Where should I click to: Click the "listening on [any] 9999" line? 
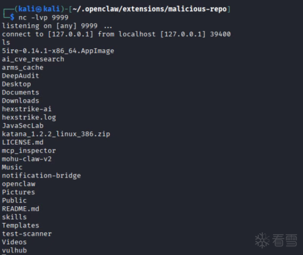50,26
